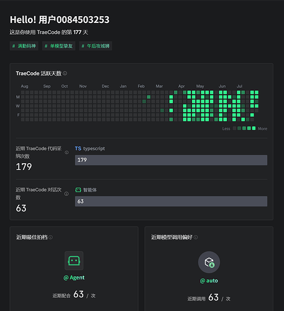This screenshot has height=311, width=284.
Task: Click the Mar month label in heatmap
Action: (x=159, y=86)
